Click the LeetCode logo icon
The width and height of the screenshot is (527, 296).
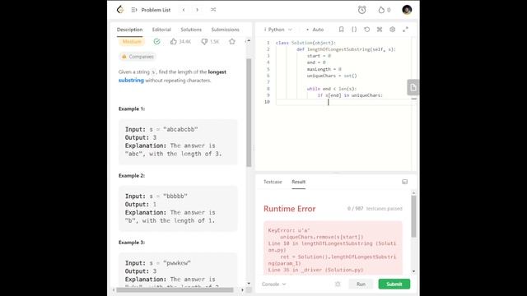click(120, 10)
